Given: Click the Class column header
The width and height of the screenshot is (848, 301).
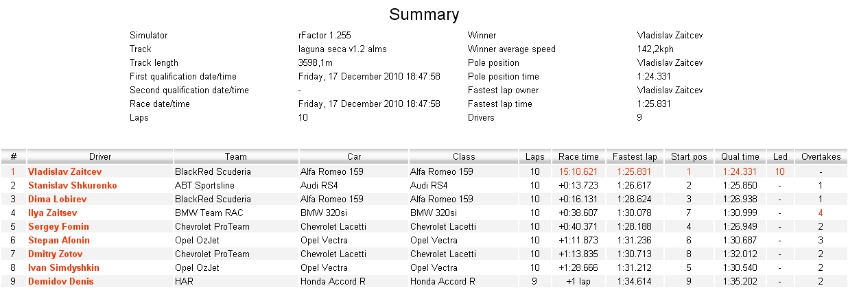Looking at the screenshot, I should [x=464, y=156].
